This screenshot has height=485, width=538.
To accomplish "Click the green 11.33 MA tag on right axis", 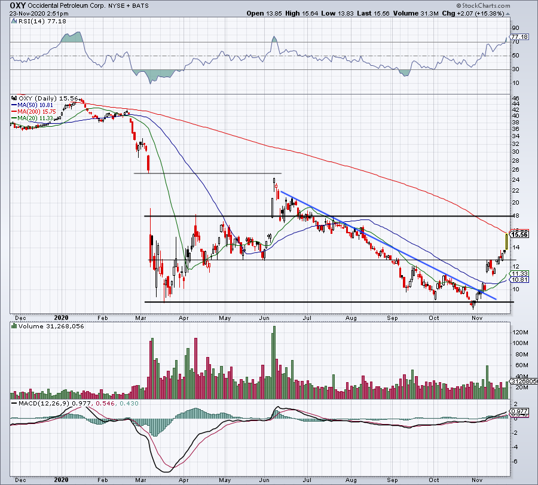I will pyautogui.click(x=519, y=273).
